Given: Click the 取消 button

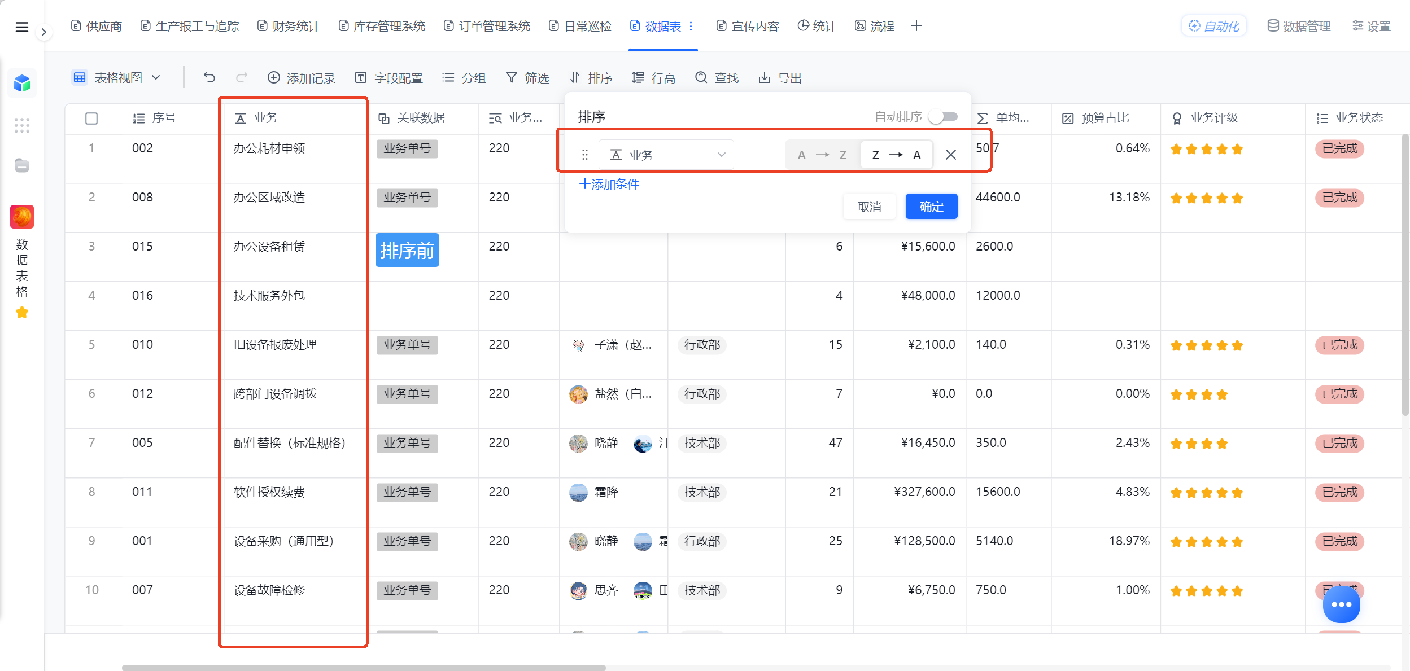Looking at the screenshot, I should click(x=869, y=207).
